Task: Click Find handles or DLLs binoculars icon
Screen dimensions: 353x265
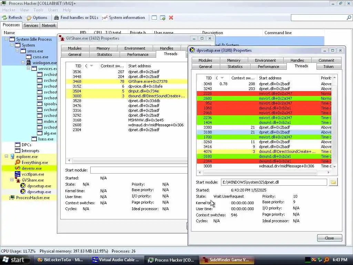Action: [x=57, y=18]
